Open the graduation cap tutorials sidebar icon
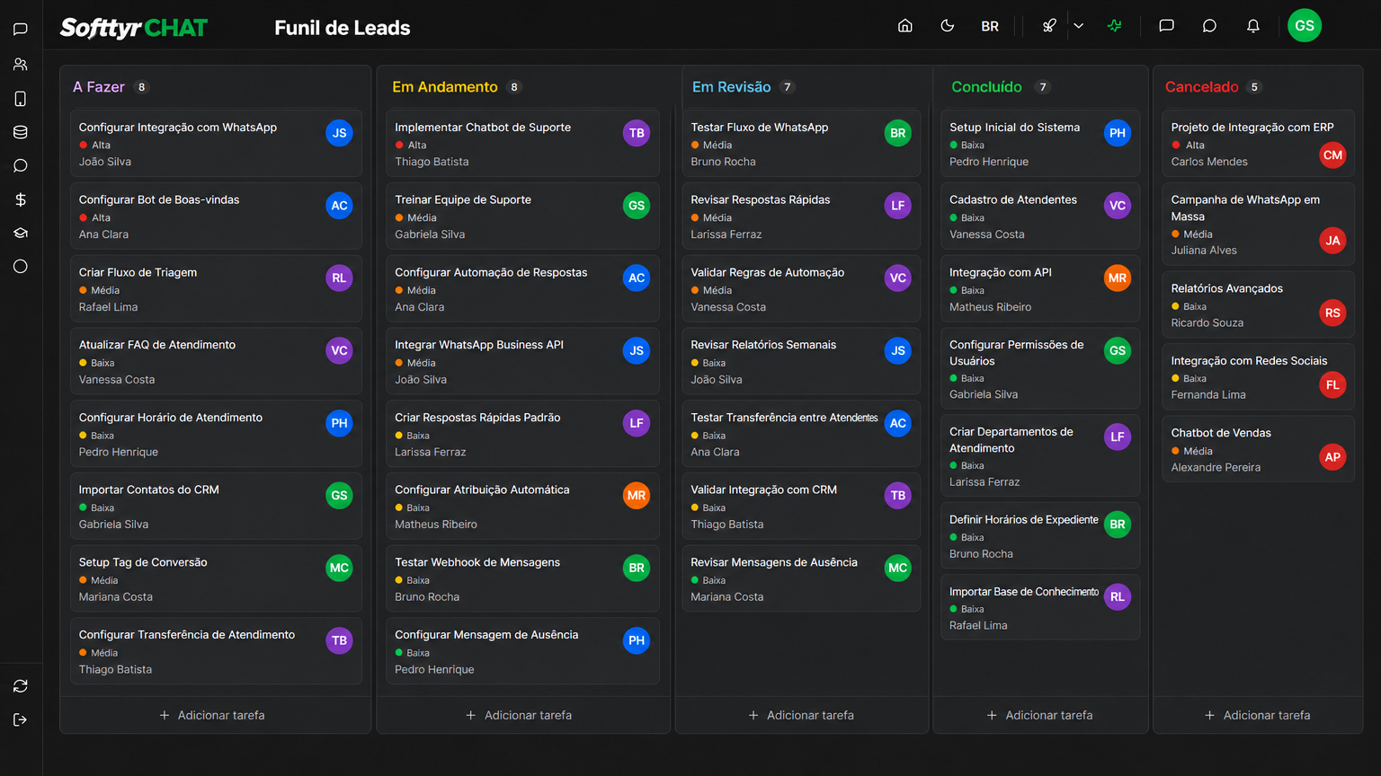 coord(21,233)
